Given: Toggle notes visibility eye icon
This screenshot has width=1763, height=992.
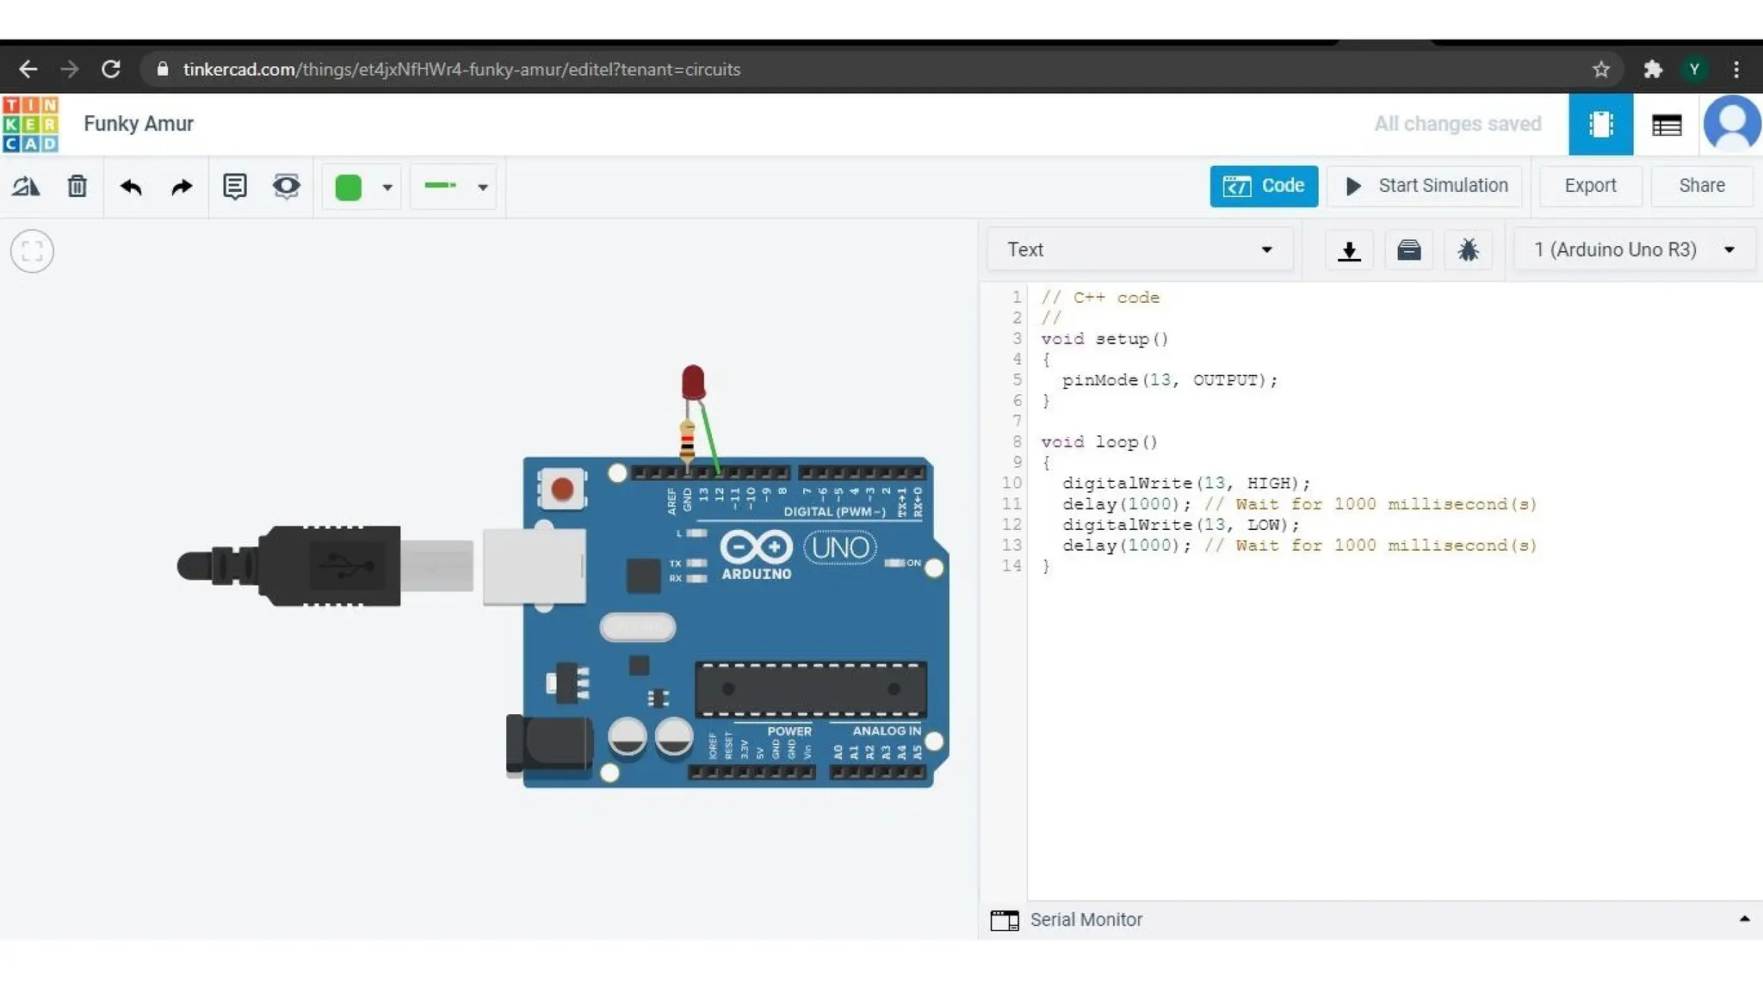Looking at the screenshot, I should pyautogui.click(x=286, y=186).
